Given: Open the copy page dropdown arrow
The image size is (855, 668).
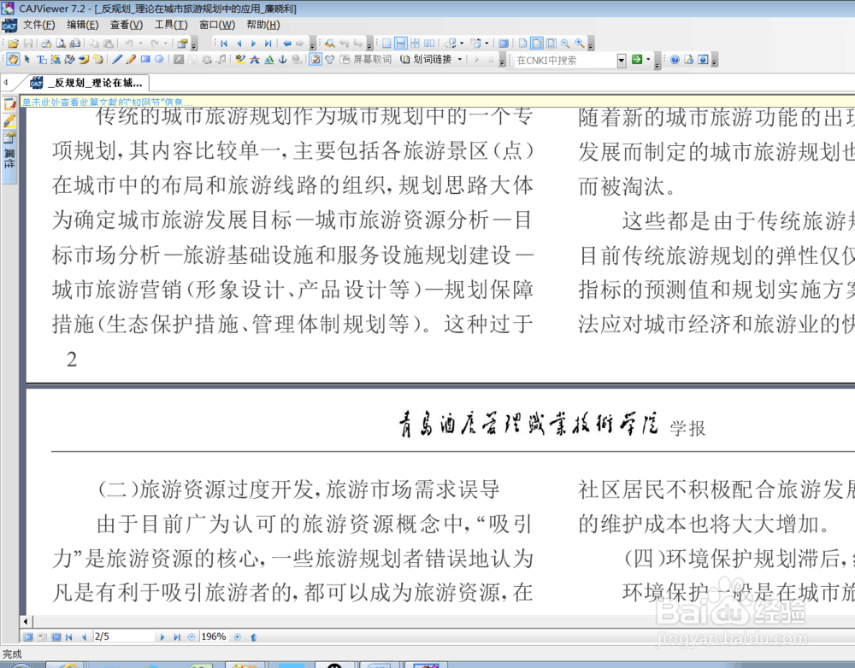Looking at the screenshot, I should pyautogui.click(x=487, y=43).
